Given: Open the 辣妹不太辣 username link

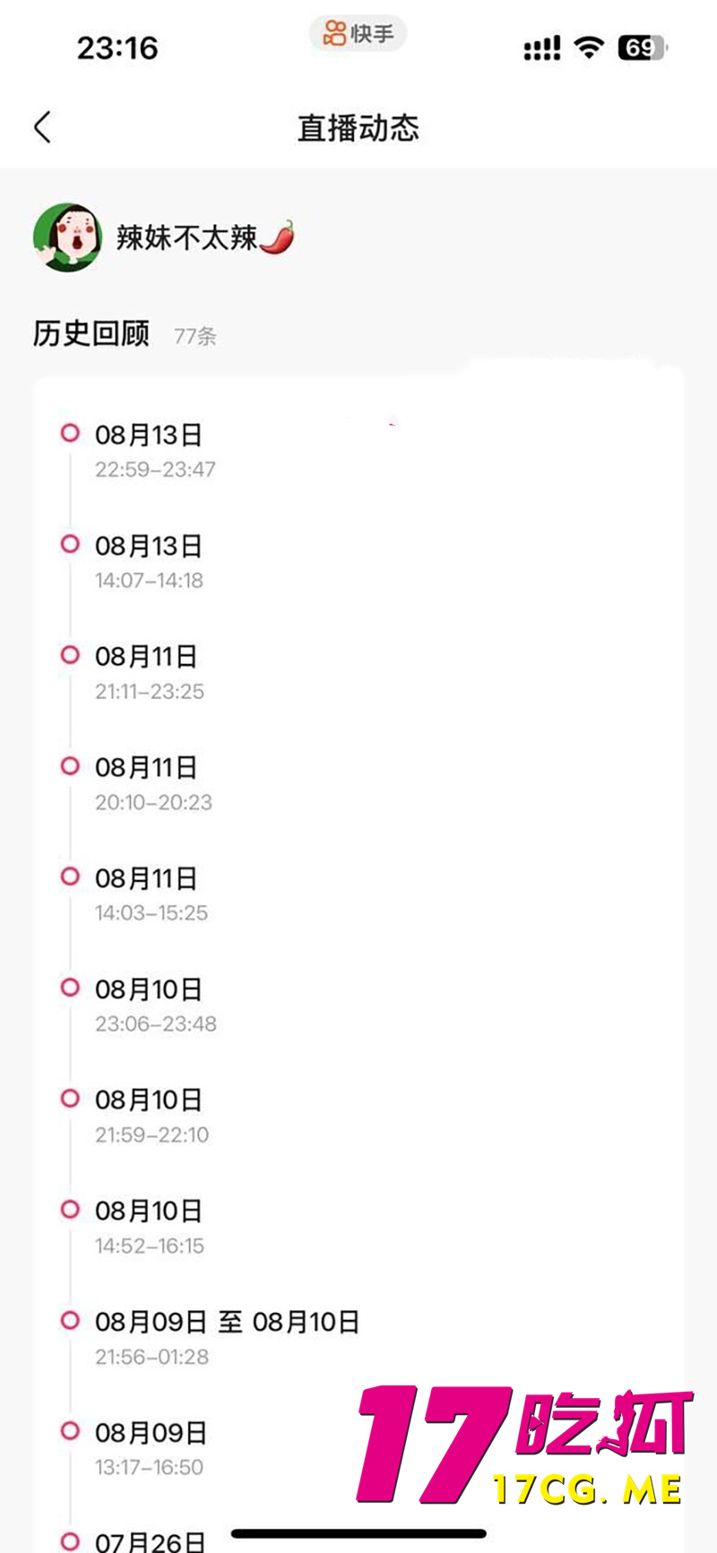Looking at the screenshot, I should point(186,237).
